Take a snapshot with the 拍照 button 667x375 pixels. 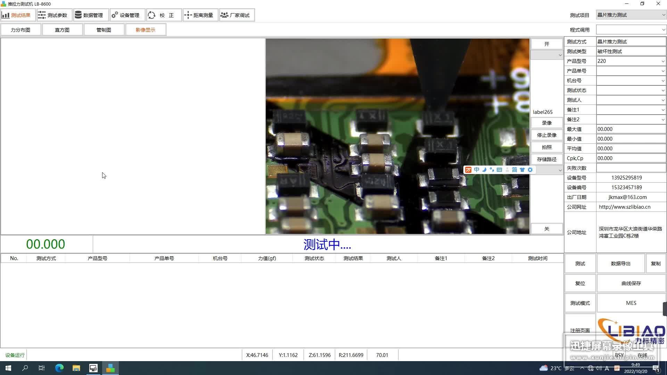click(x=547, y=147)
